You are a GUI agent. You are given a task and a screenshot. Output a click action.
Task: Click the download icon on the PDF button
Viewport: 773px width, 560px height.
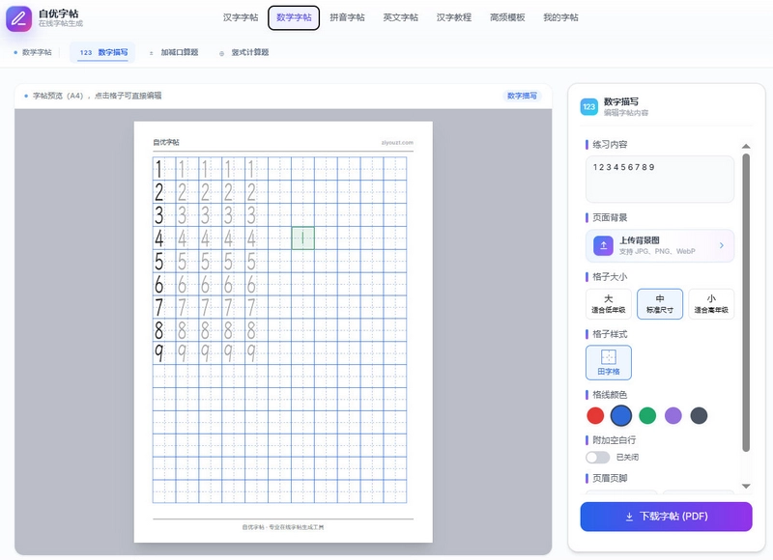pyautogui.click(x=629, y=517)
